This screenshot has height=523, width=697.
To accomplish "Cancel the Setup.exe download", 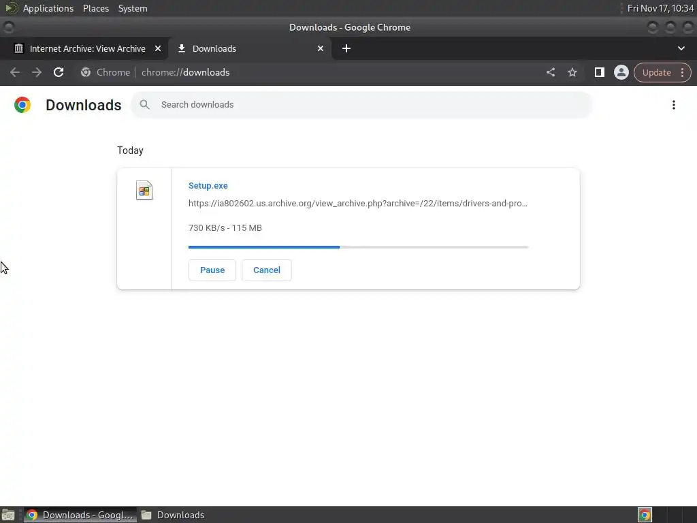I will coord(267,270).
